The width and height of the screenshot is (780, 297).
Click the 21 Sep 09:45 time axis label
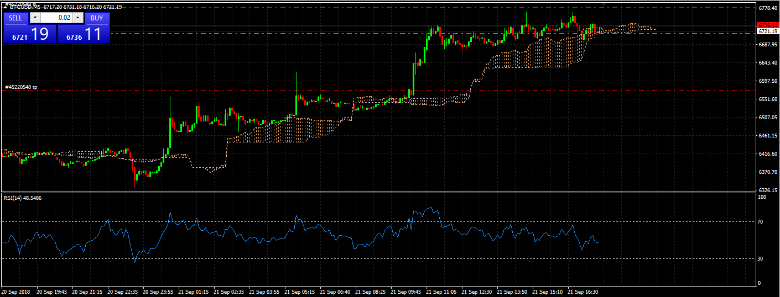tap(405, 291)
